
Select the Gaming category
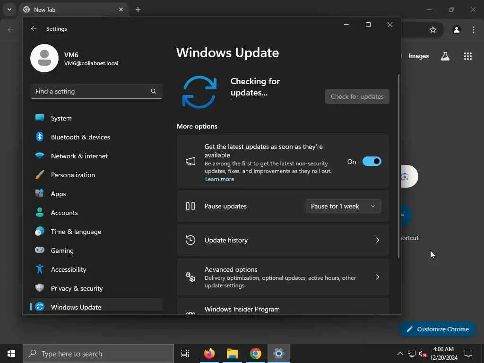(96, 251)
